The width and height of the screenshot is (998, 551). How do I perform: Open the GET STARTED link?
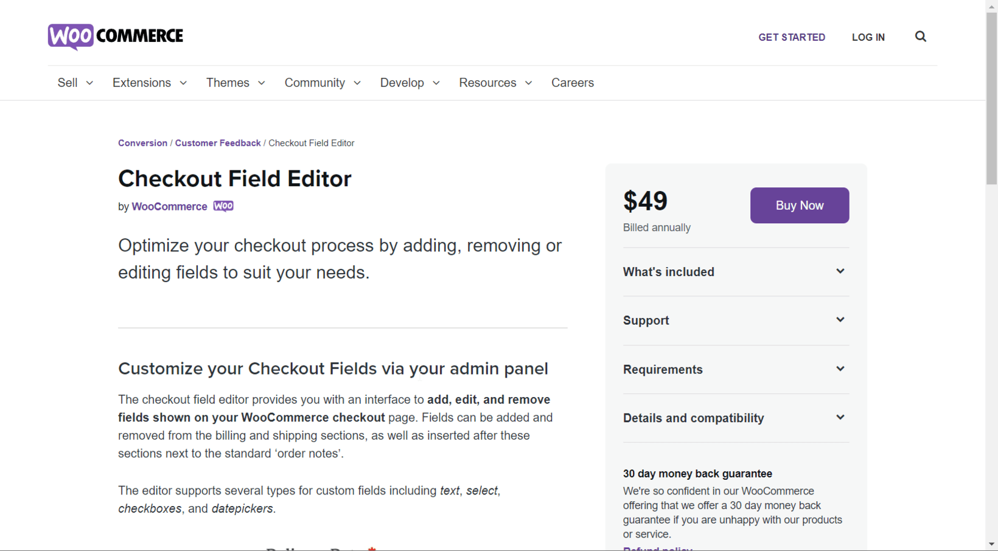pyautogui.click(x=791, y=37)
